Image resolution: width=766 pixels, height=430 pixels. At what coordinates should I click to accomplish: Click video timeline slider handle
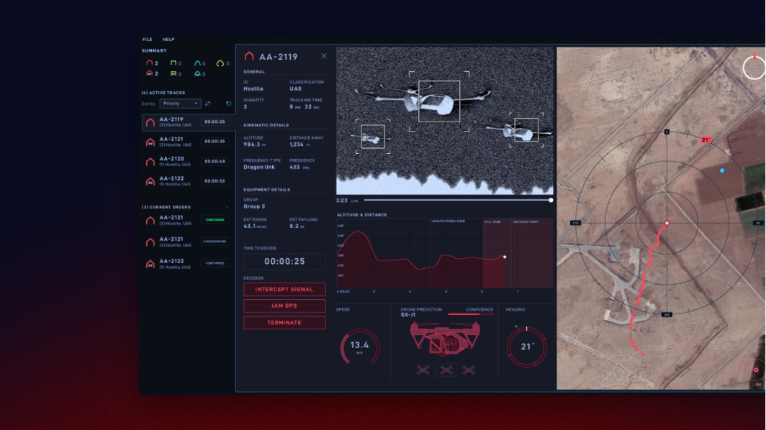point(551,200)
